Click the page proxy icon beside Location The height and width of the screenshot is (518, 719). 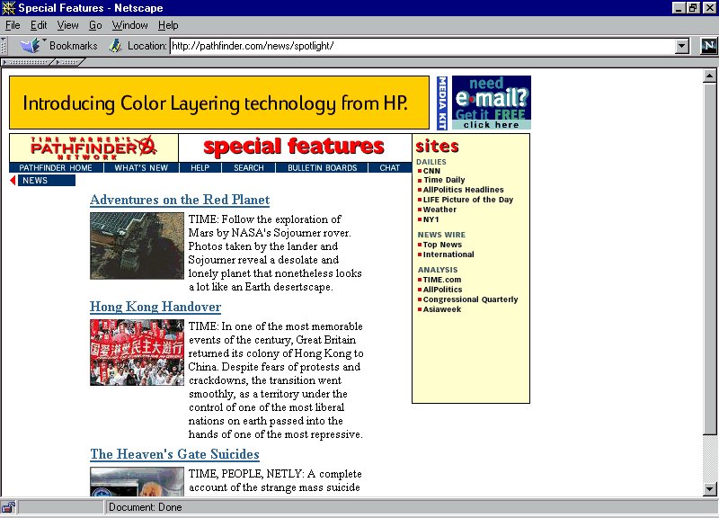(115, 46)
